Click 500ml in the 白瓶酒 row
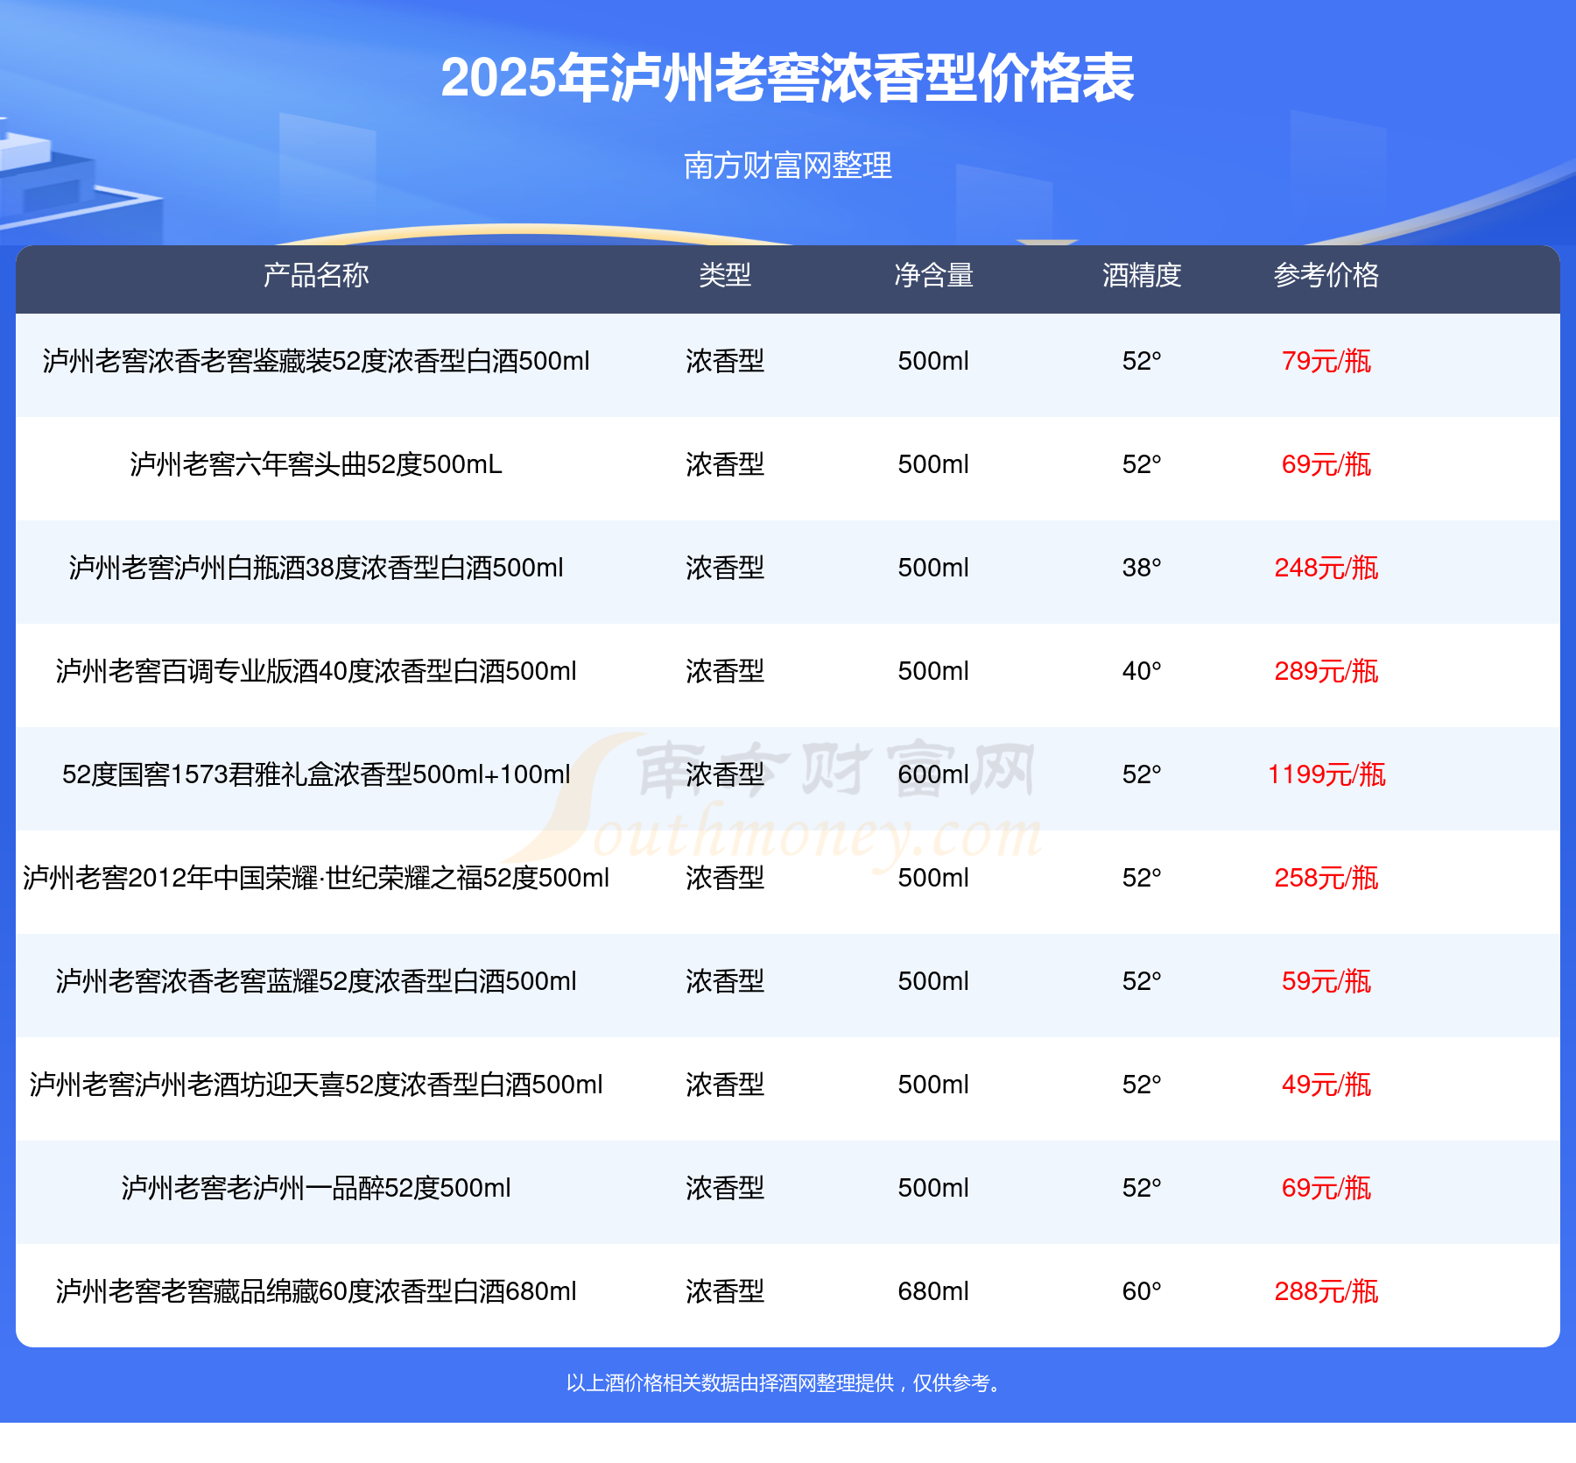 point(933,568)
